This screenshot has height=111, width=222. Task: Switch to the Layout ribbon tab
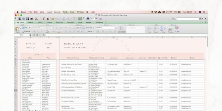30,22
